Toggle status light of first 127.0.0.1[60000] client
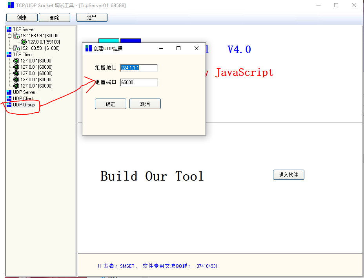Screen dimensions: 364x278 pyautogui.click(x=16, y=60)
